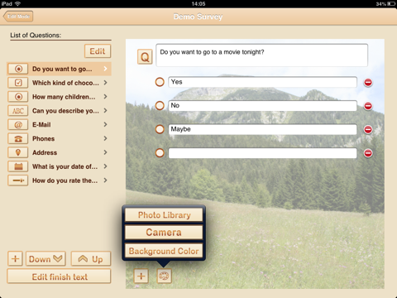Click the empty answer text field
Image resolution: width=397 pixels, height=298 pixels.
pyautogui.click(x=262, y=153)
